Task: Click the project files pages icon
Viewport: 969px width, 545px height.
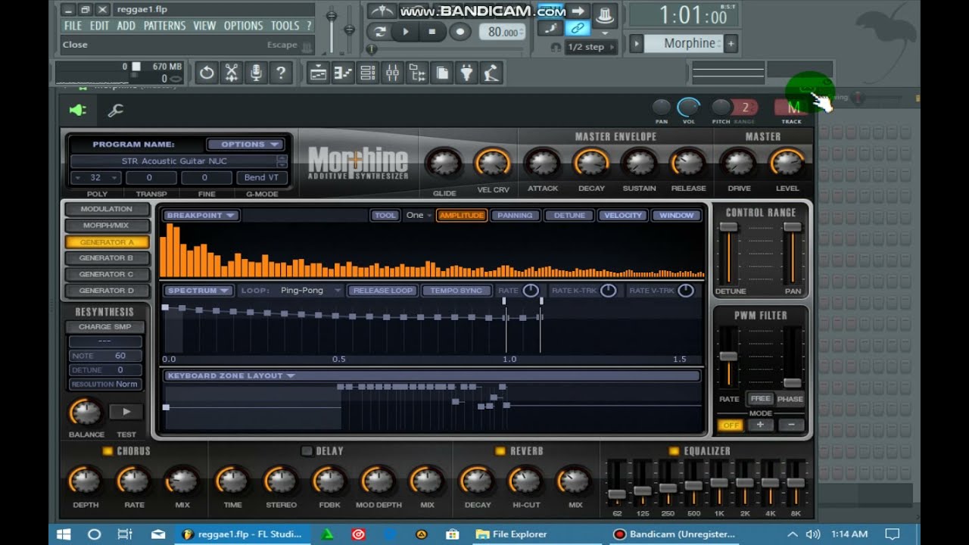Action: point(442,73)
